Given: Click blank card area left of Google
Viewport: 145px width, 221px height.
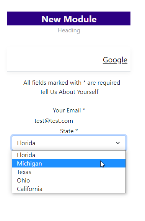Looking at the screenshot, I should (55, 60).
